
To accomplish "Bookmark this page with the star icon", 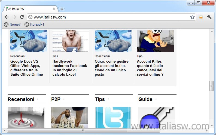I will [x=192, y=17].
